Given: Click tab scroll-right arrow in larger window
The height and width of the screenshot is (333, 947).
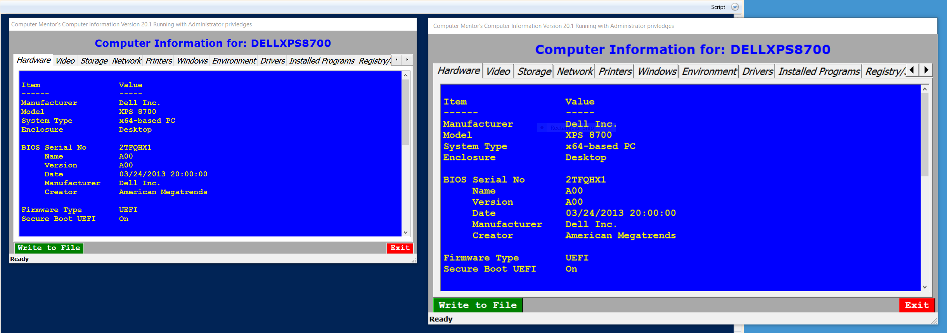Looking at the screenshot, I should point(926,70).
